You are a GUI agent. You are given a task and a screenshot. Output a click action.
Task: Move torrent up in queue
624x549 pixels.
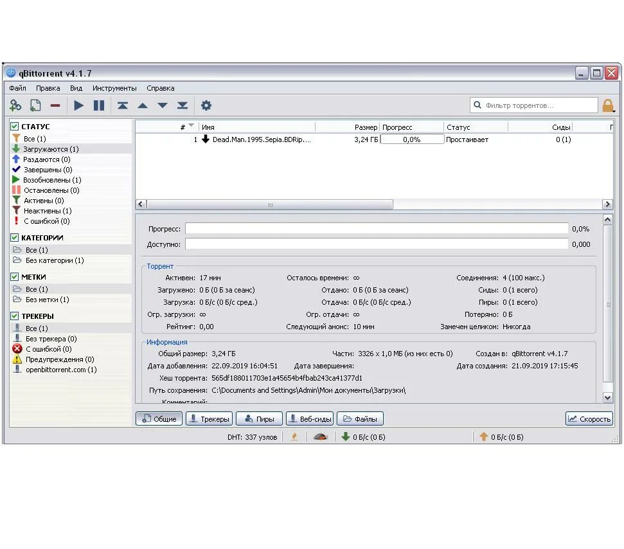pyautogui.click(x=143, y=105)
